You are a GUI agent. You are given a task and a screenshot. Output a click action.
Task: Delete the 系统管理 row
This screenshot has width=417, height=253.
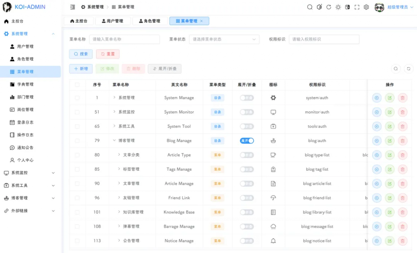tap(403, 98)
